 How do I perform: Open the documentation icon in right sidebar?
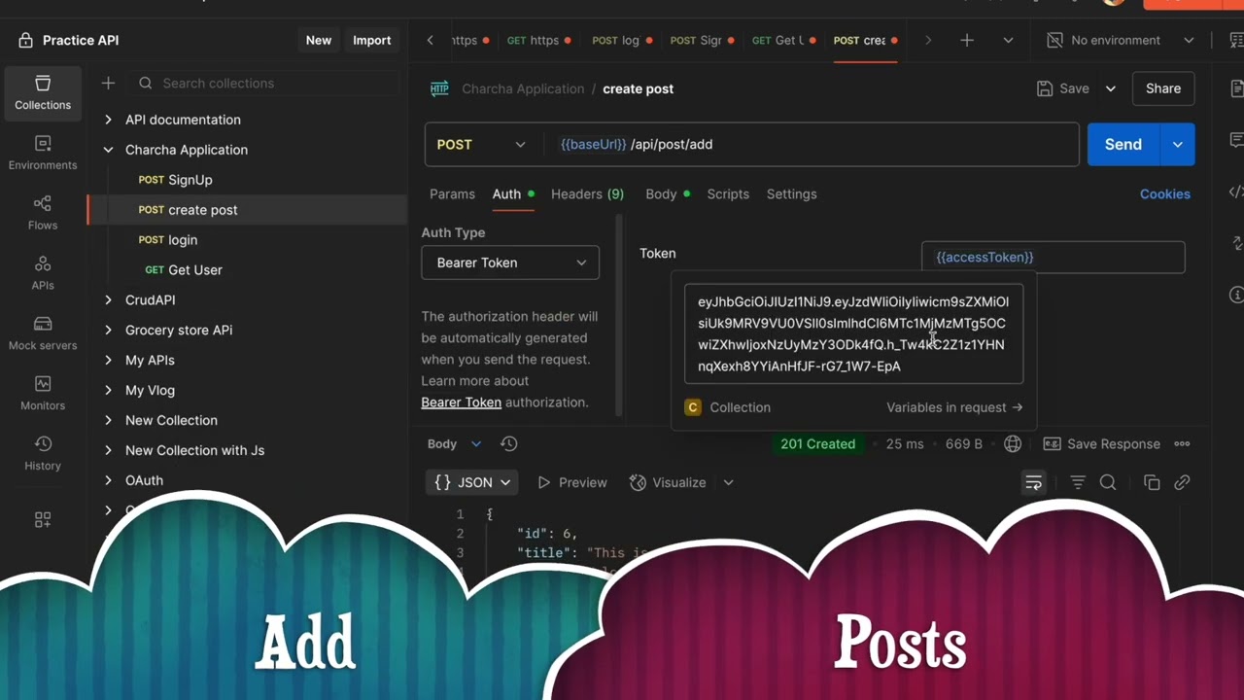1236,88
